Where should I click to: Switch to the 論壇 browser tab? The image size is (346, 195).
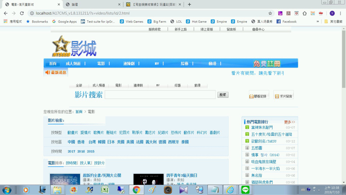pyautogui.click(x=93, y=4)
